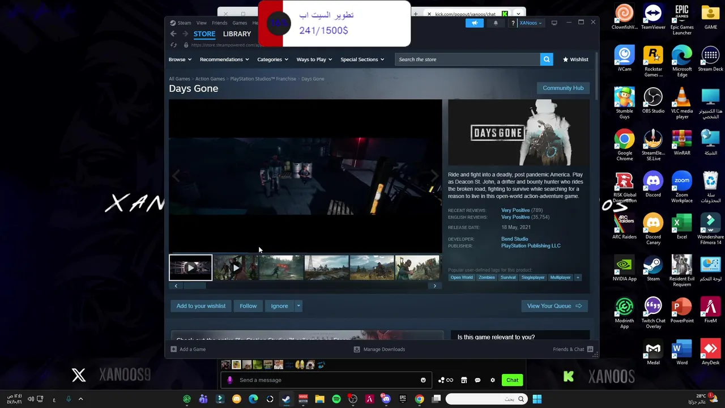The image size is (725, 408).
Task: Switch to the STORE tab
Action: click(x=204, y=34)
